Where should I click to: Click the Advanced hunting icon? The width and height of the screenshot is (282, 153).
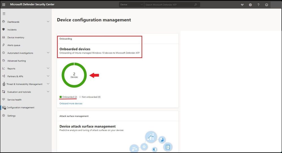point(4,61)
